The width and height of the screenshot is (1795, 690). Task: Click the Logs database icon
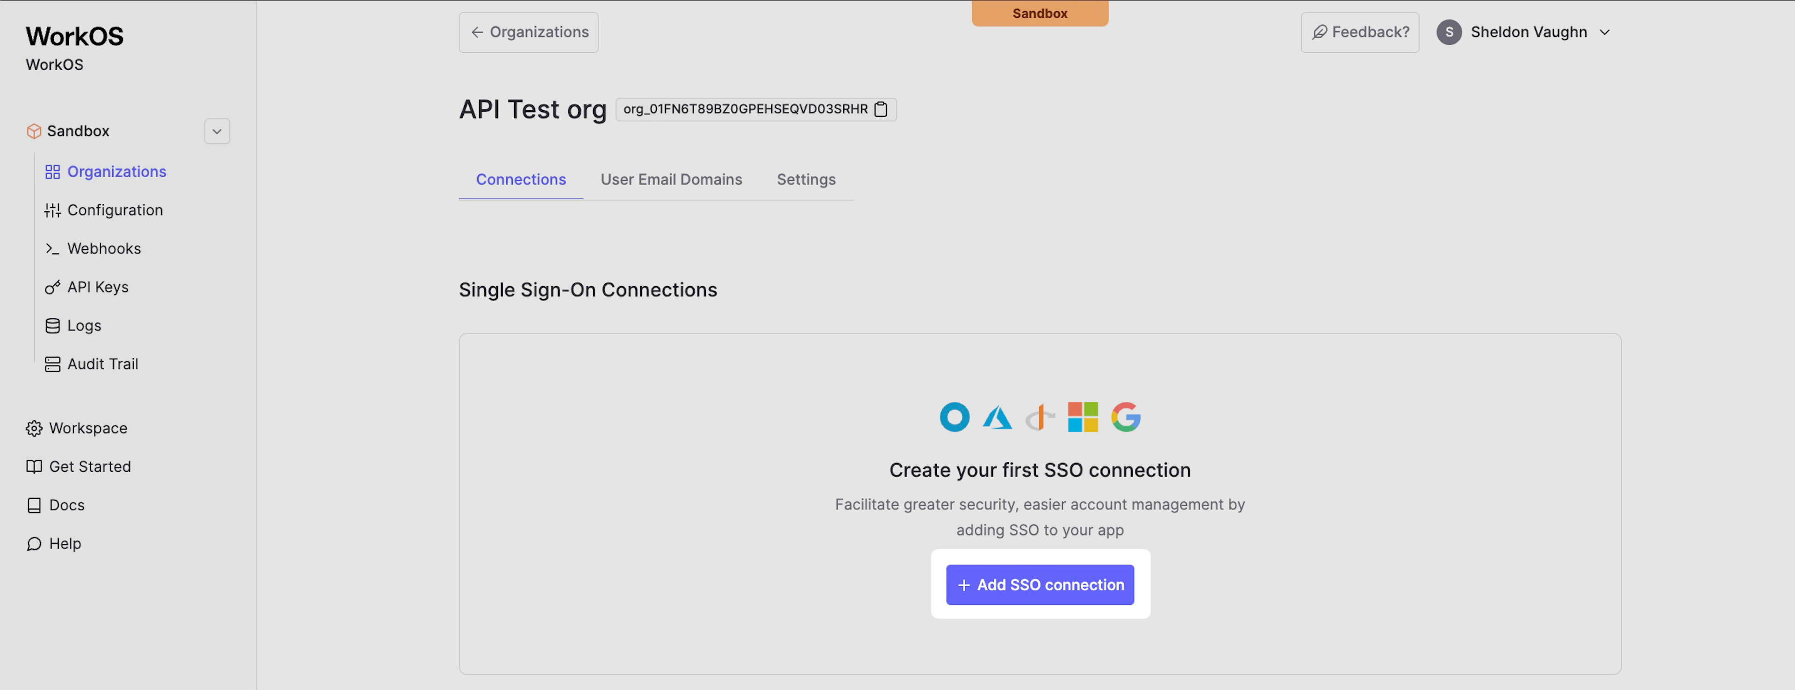(x=52, y=325)
